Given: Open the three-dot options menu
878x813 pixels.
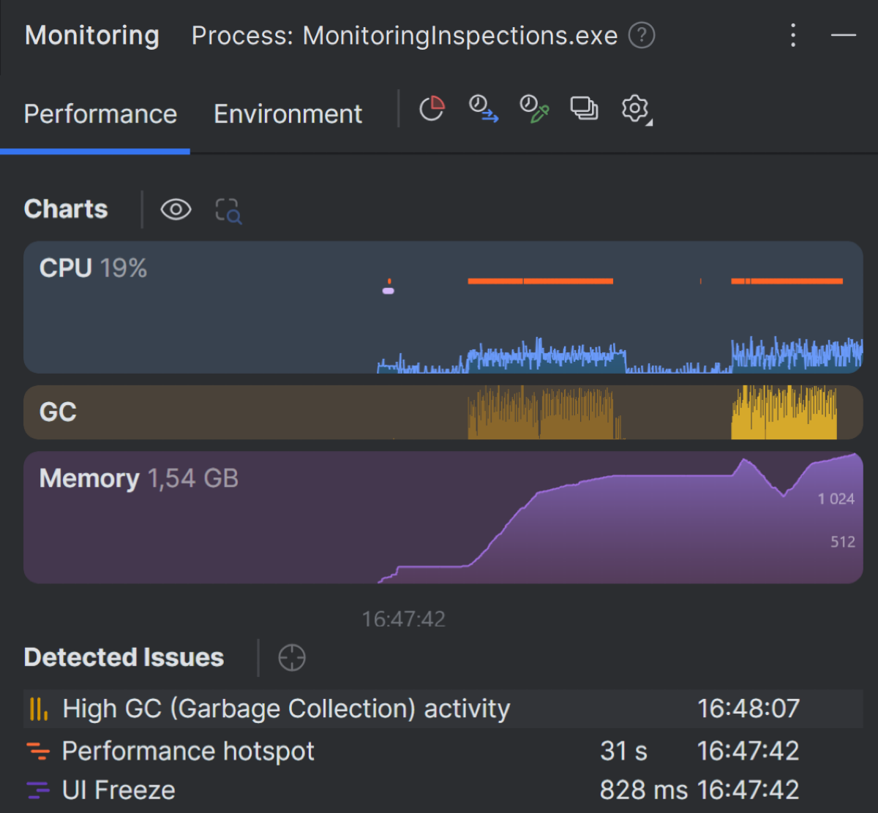Looking at the screenshot, I should 793,35.
